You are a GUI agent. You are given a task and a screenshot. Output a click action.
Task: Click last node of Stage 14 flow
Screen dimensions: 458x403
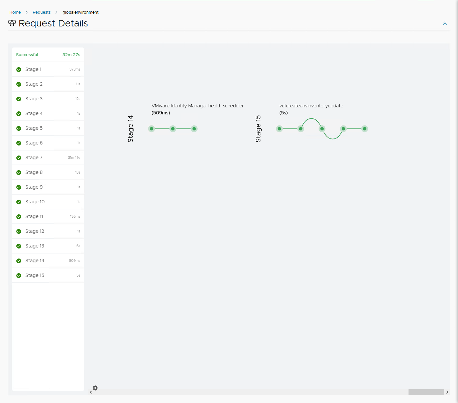194,129
